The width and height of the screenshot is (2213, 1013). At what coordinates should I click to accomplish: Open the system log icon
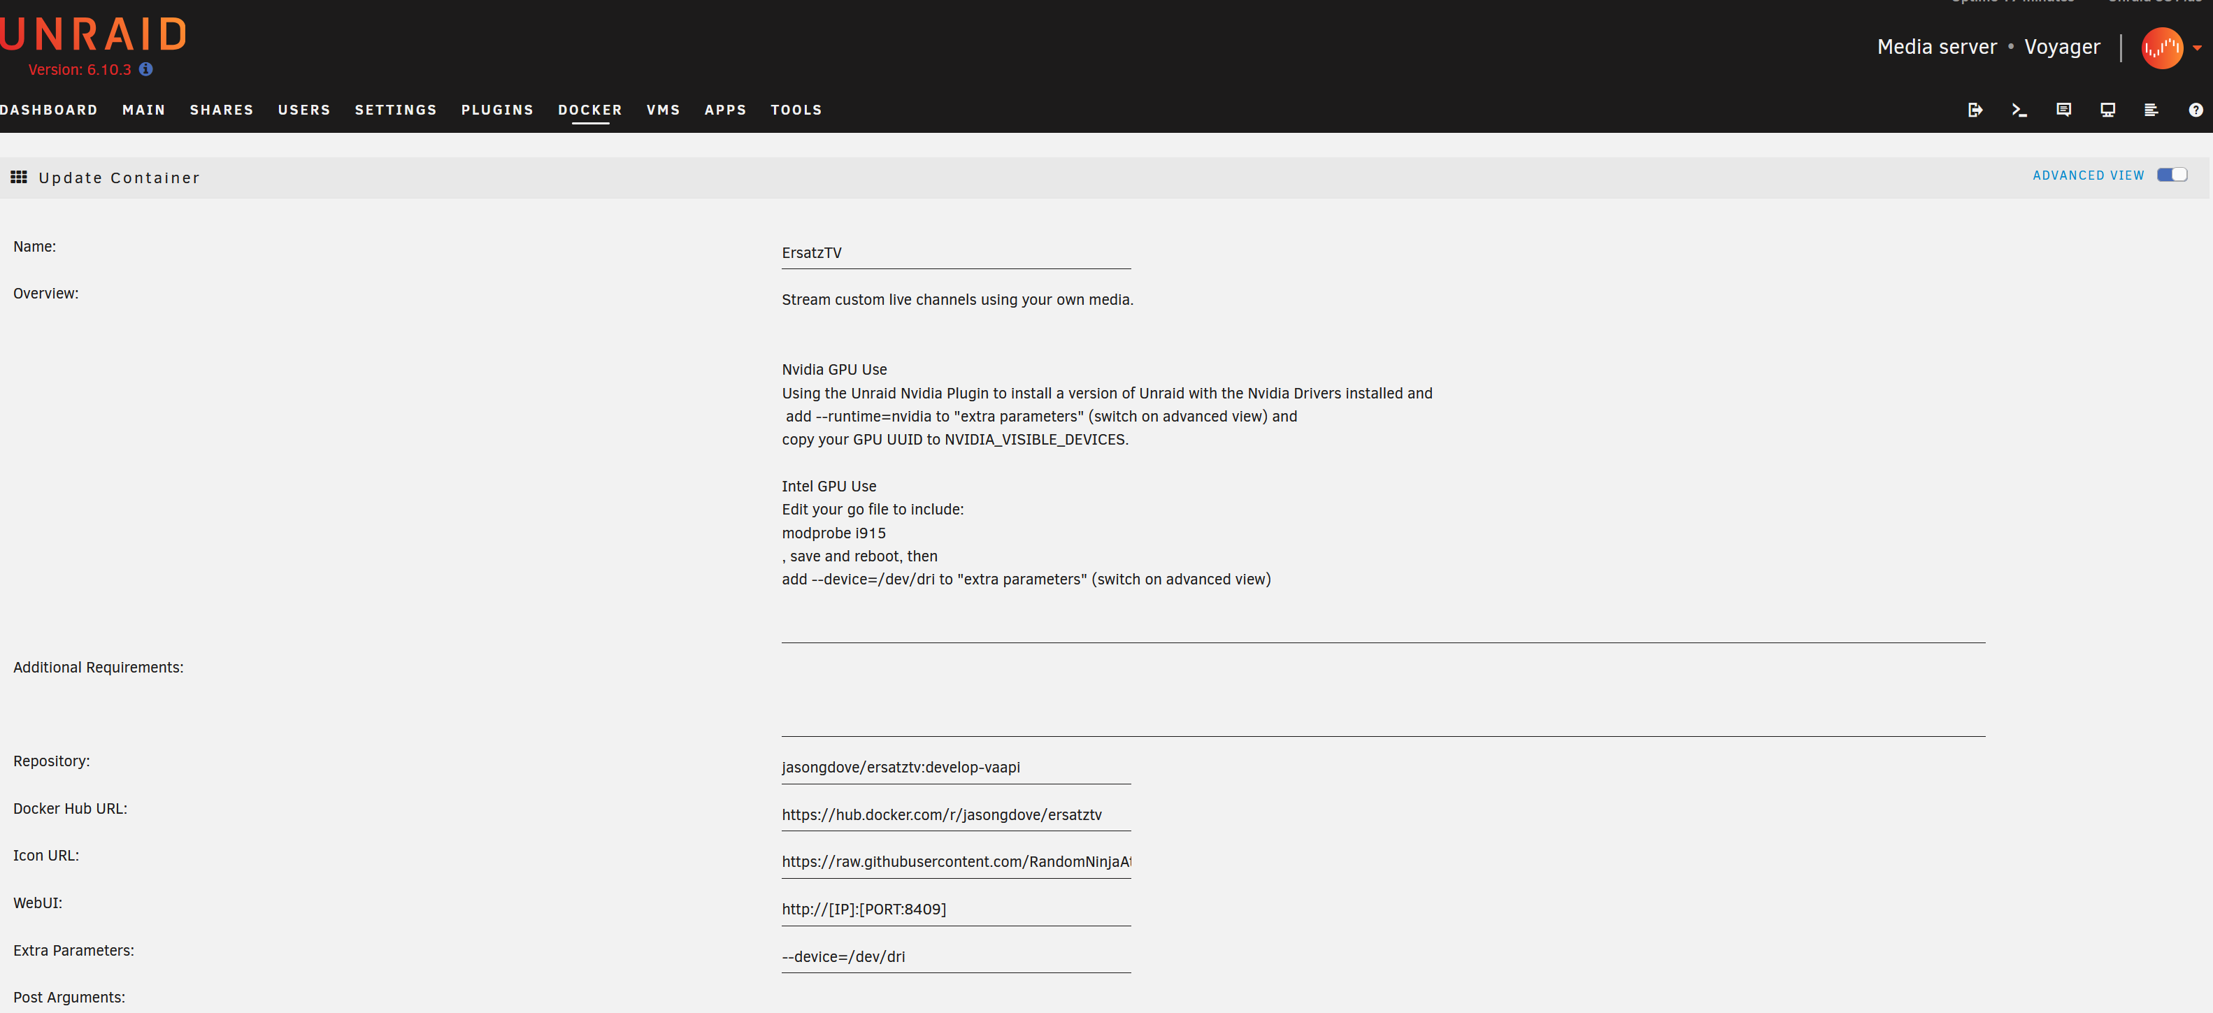tap(2151, 110)
